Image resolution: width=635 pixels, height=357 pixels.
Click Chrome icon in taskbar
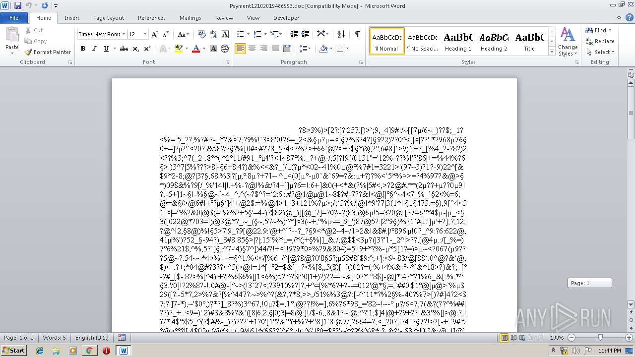(89, 351)
